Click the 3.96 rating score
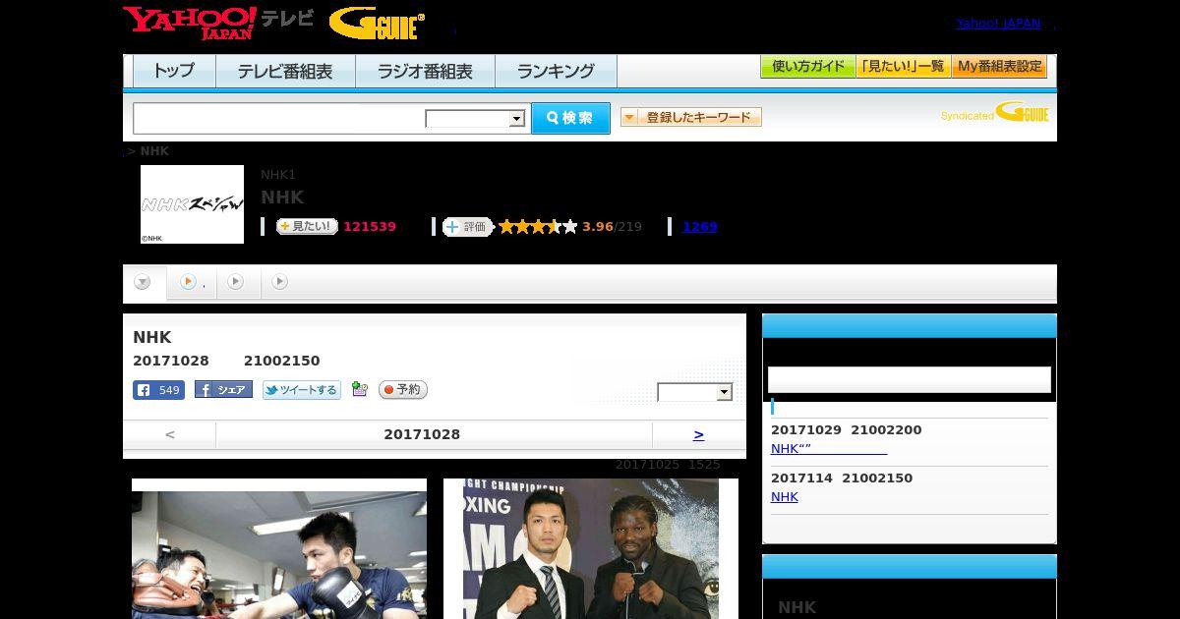Image resolution: width=1180 pixels, height=619 pixels. 598,226
